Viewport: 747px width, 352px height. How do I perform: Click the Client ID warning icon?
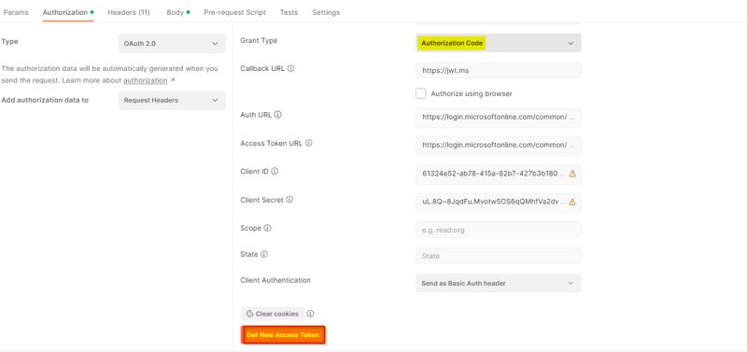coord(572,174)
